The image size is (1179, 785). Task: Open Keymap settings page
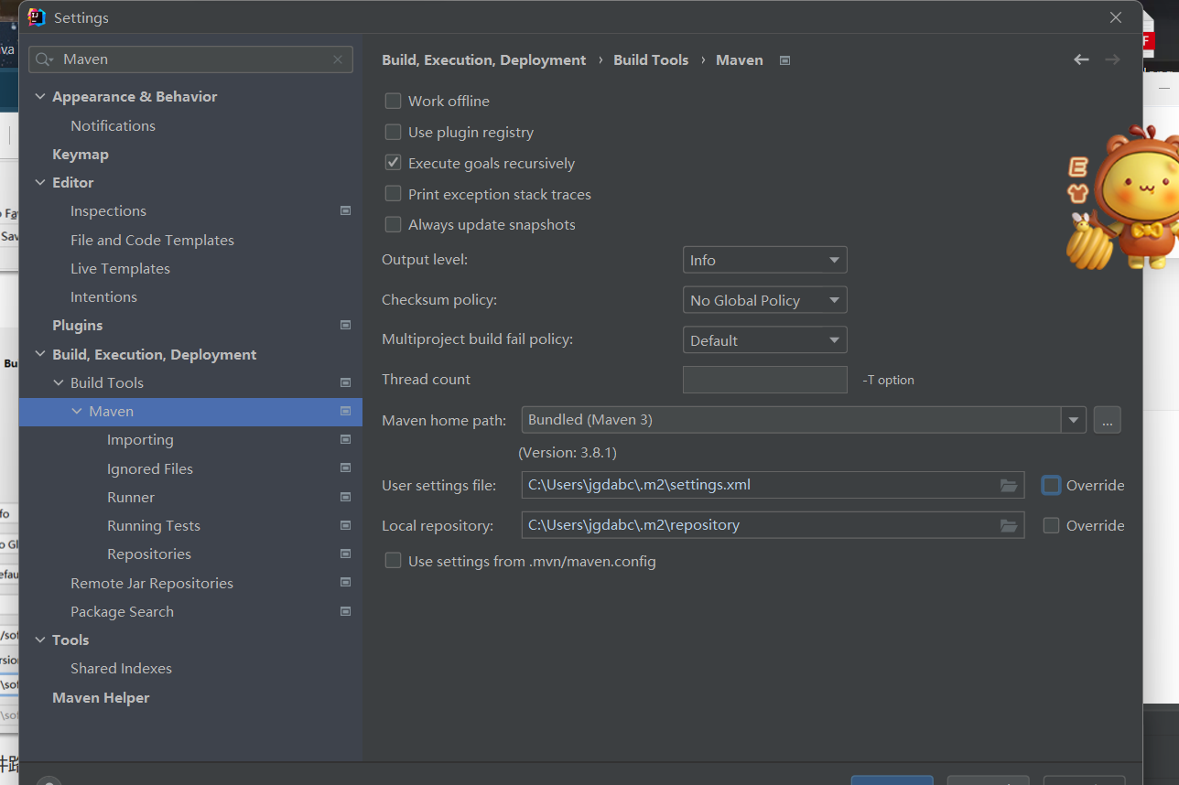coord(81,154)
